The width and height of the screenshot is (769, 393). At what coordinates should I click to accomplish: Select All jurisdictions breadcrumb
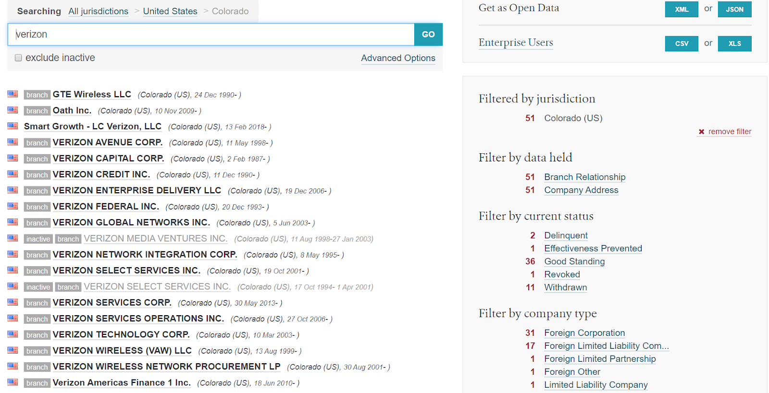point(98,11)
